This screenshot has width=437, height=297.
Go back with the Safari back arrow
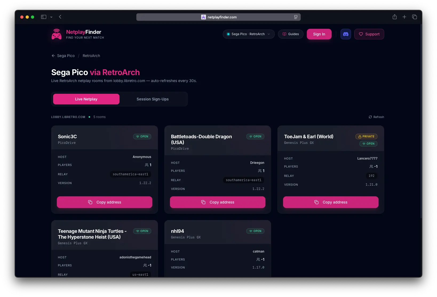pyautogui.click(x=60, y=17)
